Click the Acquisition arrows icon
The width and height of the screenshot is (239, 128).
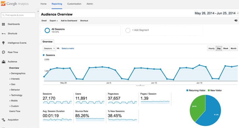(3, 120)
